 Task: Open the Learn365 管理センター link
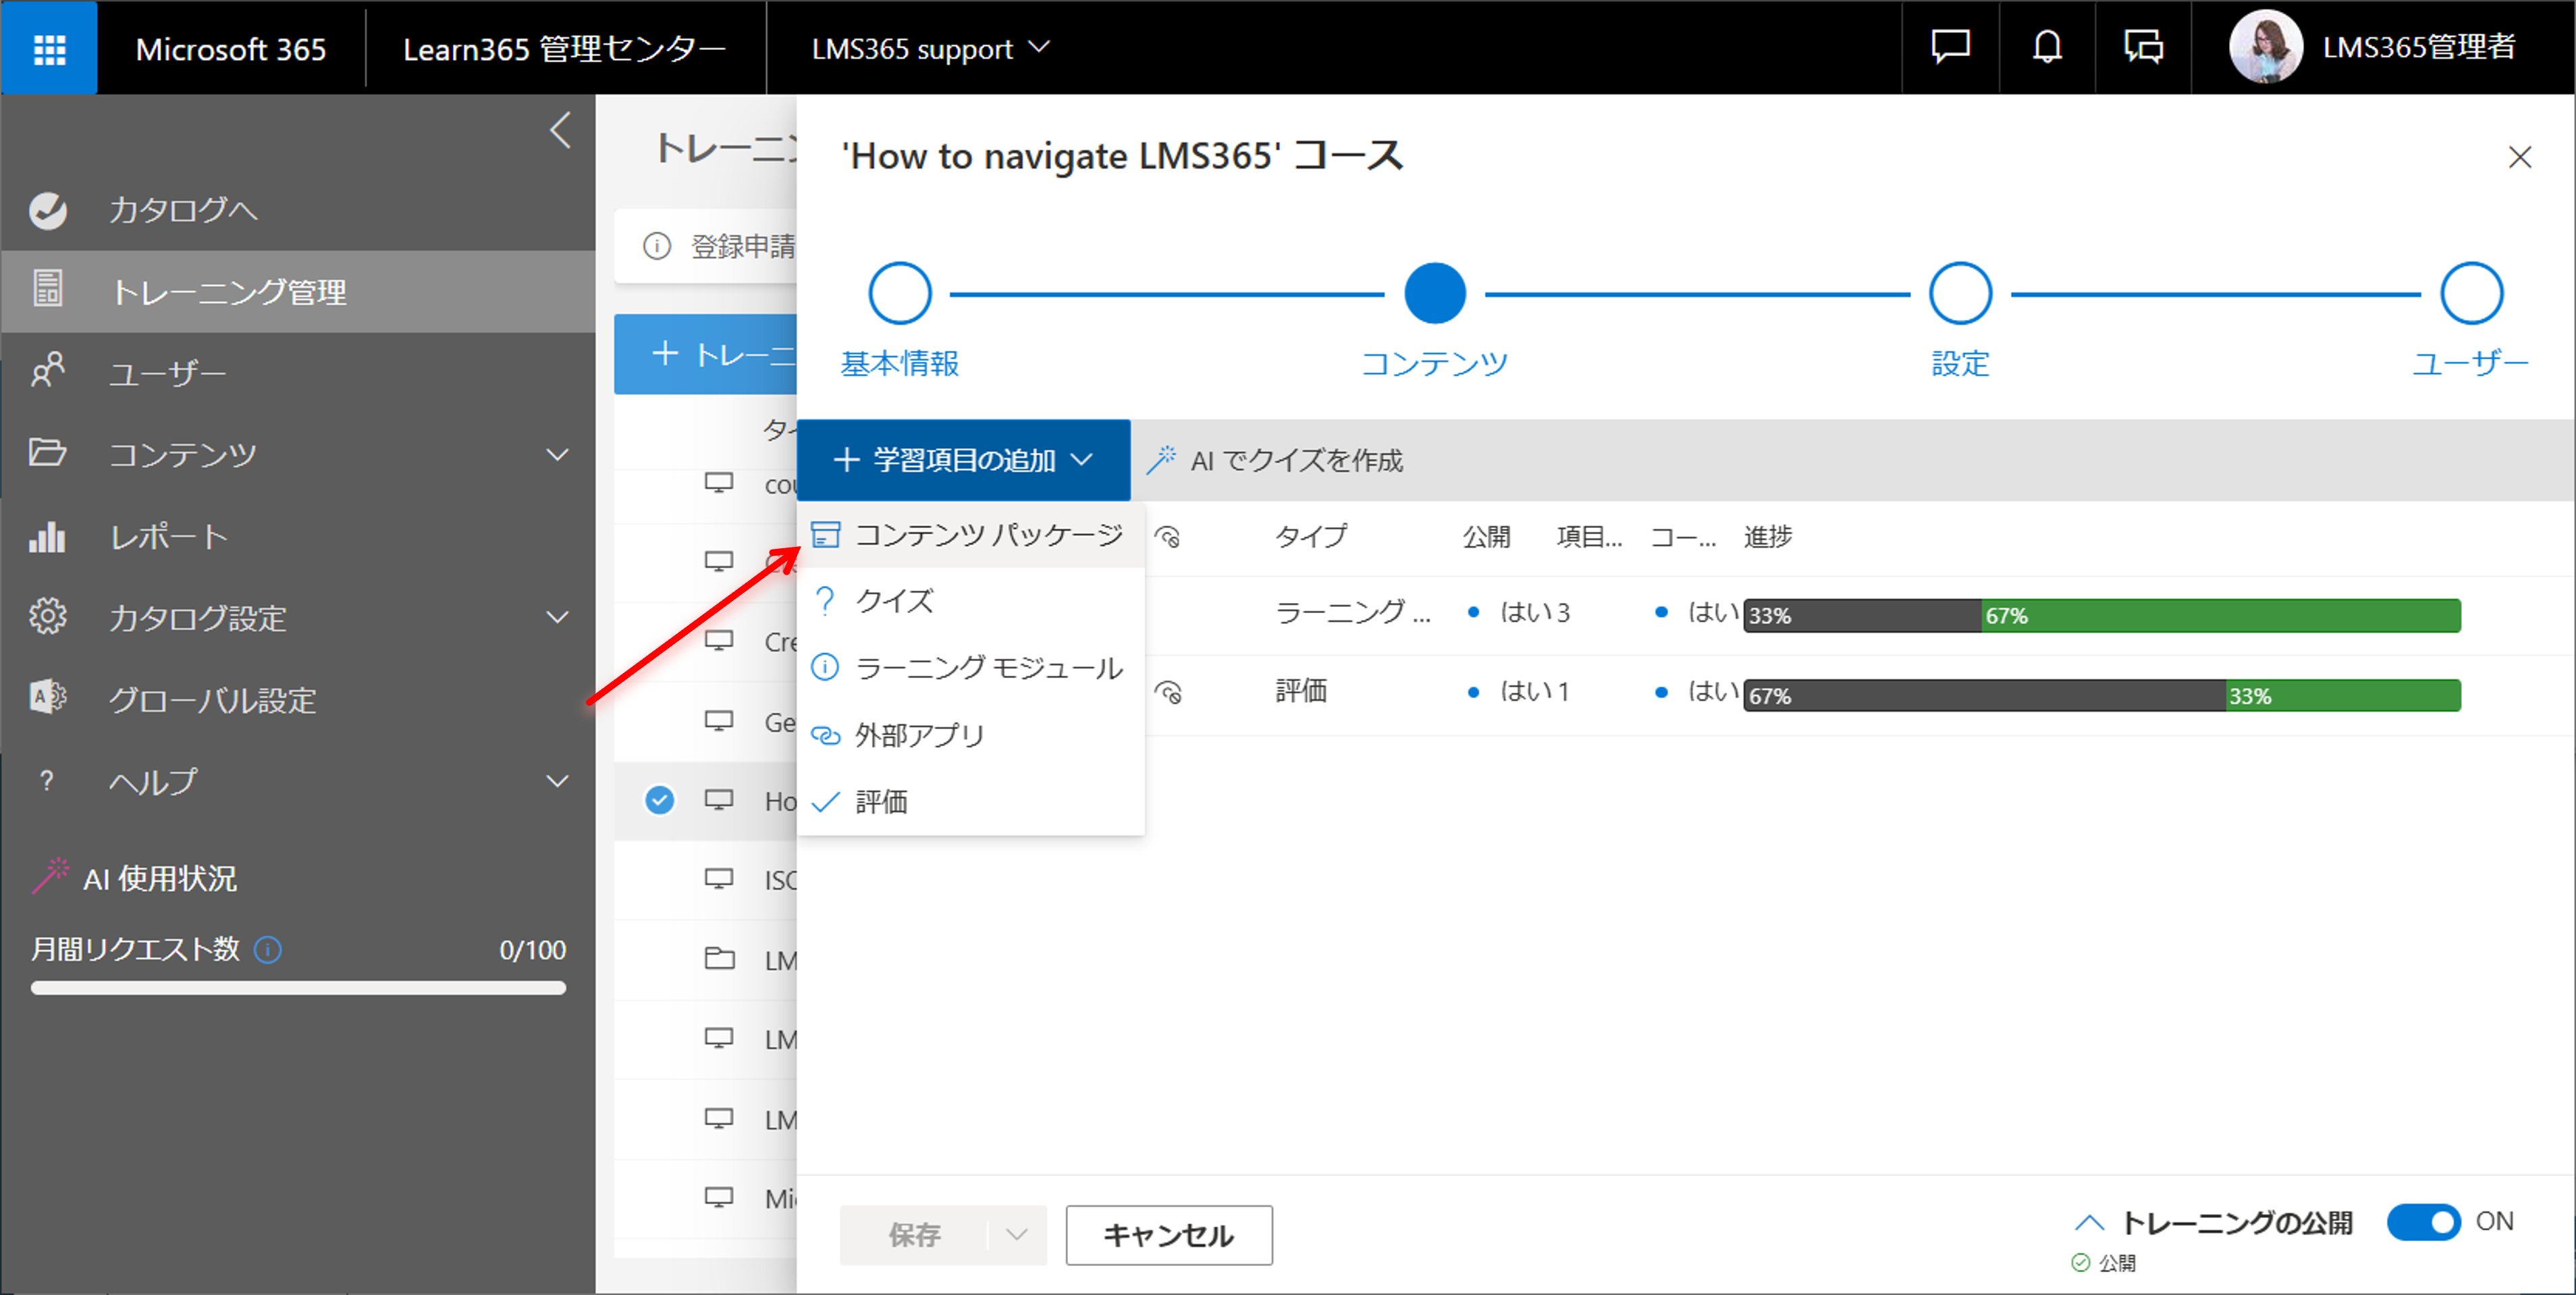point(564,48)
